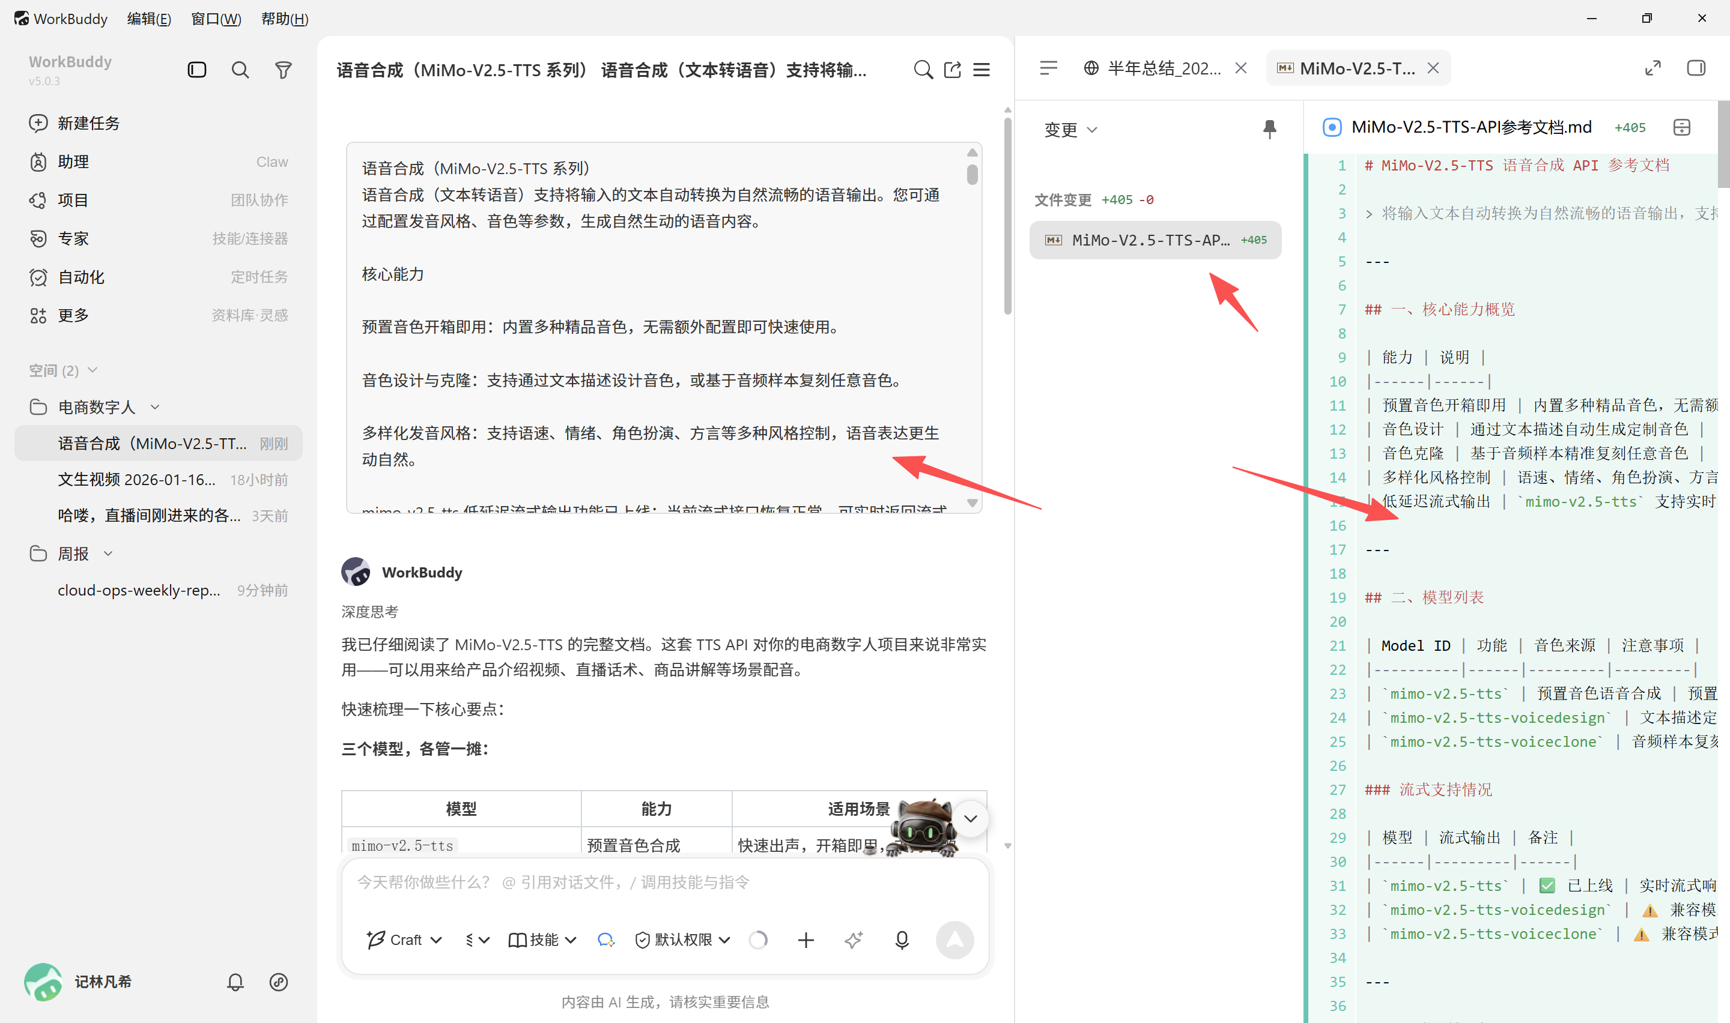The width and height of the screenshot is (1730, 1023).
Task: Expand the preview panel to fullscreen
Action: pos(1653,68)
